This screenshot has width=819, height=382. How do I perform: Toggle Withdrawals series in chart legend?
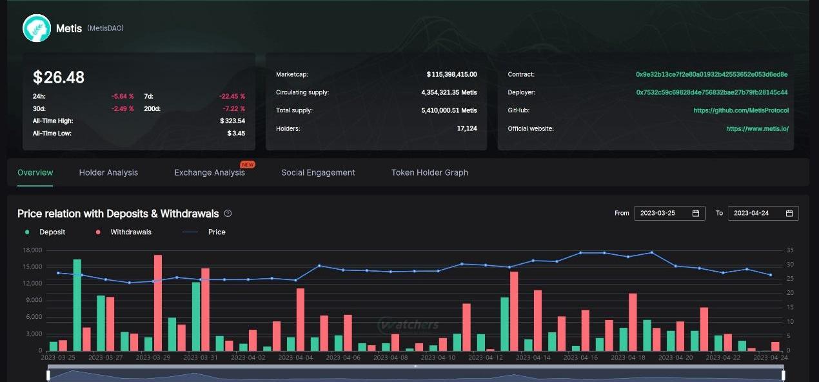pyautogui.click(x=124, y=232)
